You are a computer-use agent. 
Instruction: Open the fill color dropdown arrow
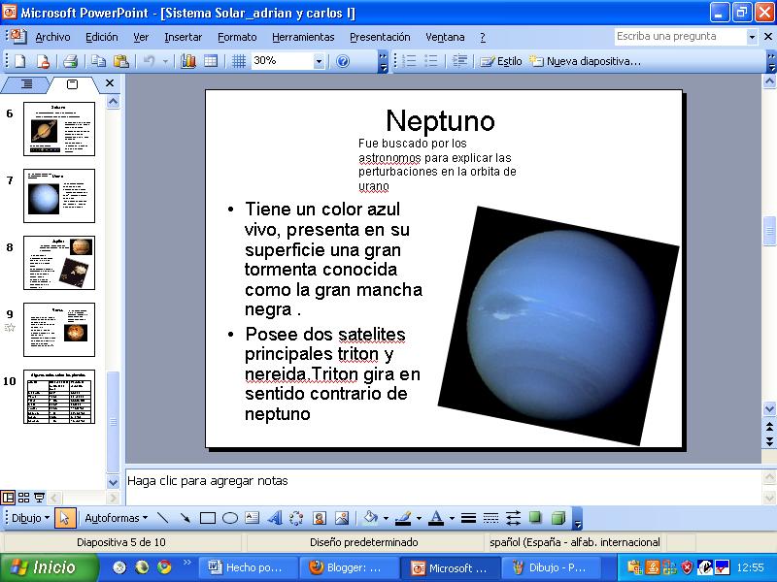386,518
